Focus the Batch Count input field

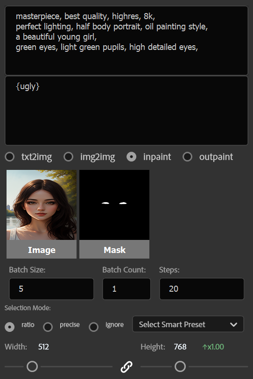(x=126, y=289)
